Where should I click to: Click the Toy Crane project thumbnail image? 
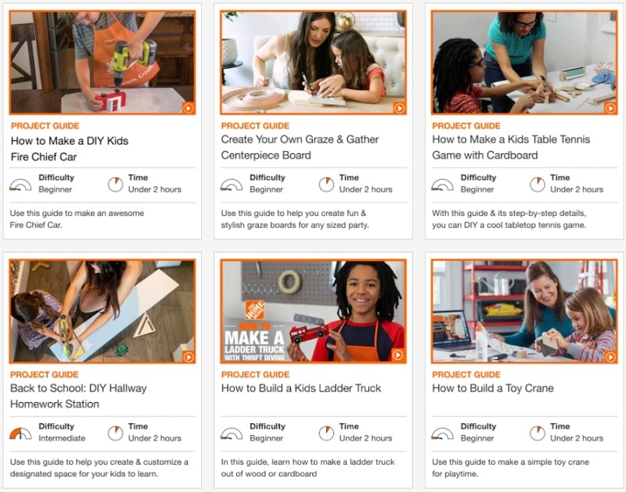coord(524,311)
